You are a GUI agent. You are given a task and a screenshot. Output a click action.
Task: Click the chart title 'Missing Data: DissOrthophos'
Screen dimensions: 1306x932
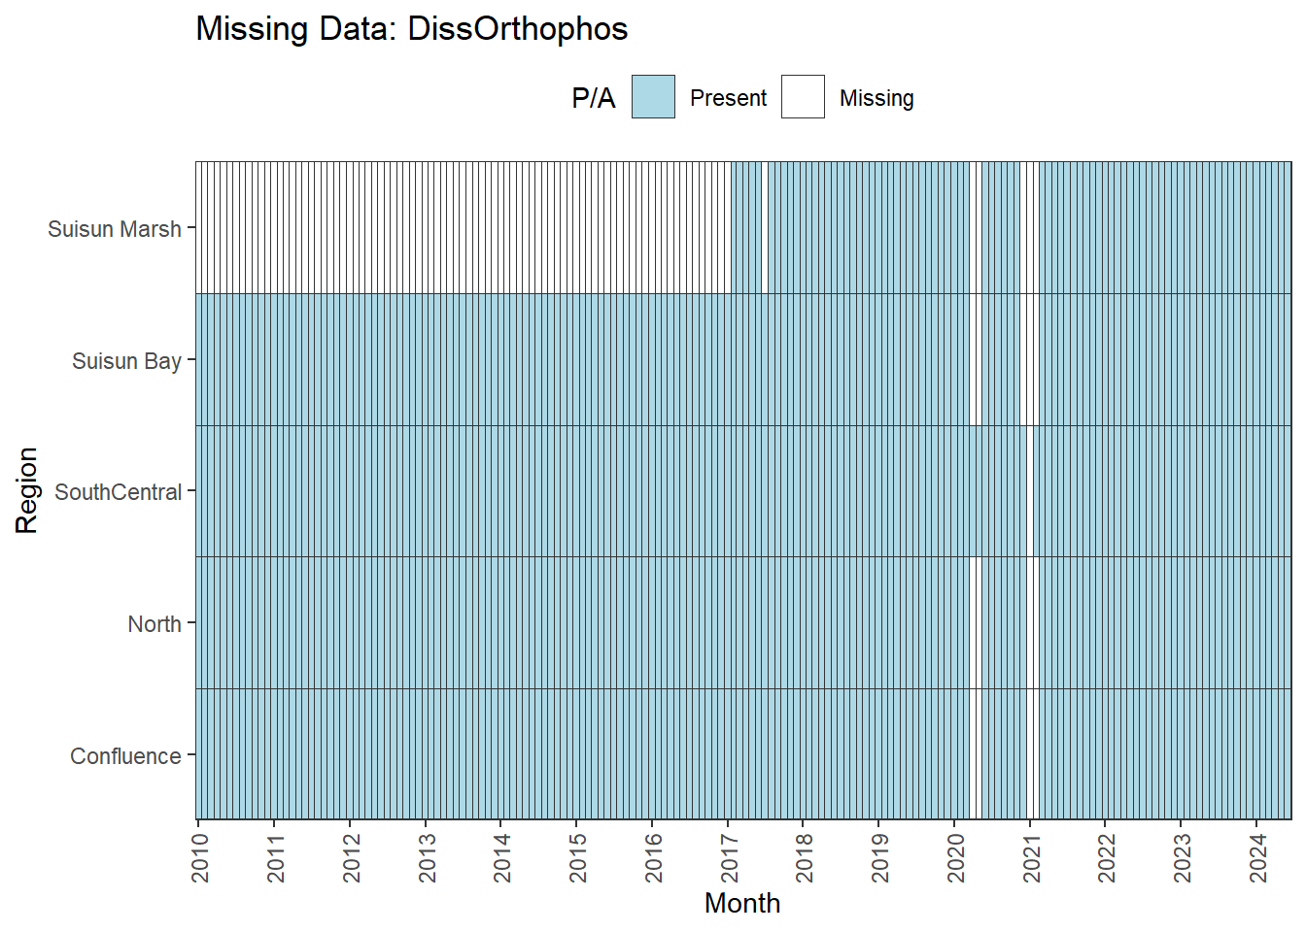[412, 28]
